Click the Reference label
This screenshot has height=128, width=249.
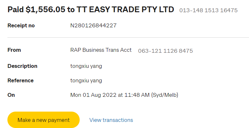pyautogui.click(x=21, y=80)
